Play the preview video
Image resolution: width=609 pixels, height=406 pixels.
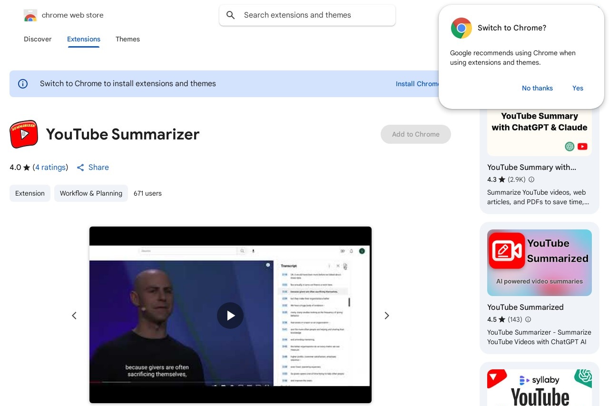pyautogui.click(x=230, y=316)
